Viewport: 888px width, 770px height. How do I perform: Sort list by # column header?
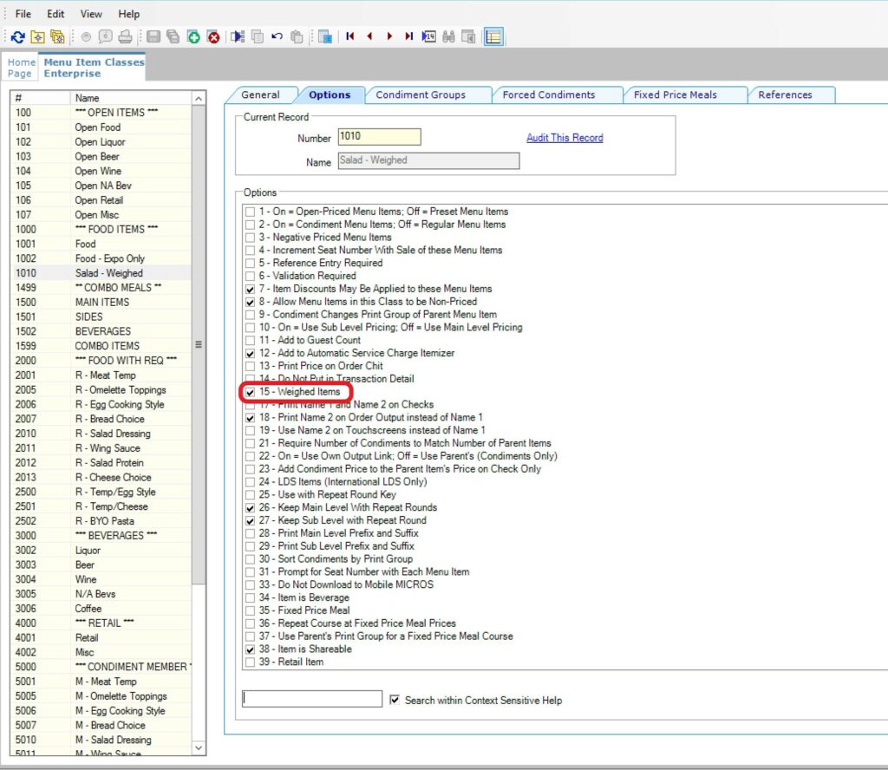coord(41,98)
